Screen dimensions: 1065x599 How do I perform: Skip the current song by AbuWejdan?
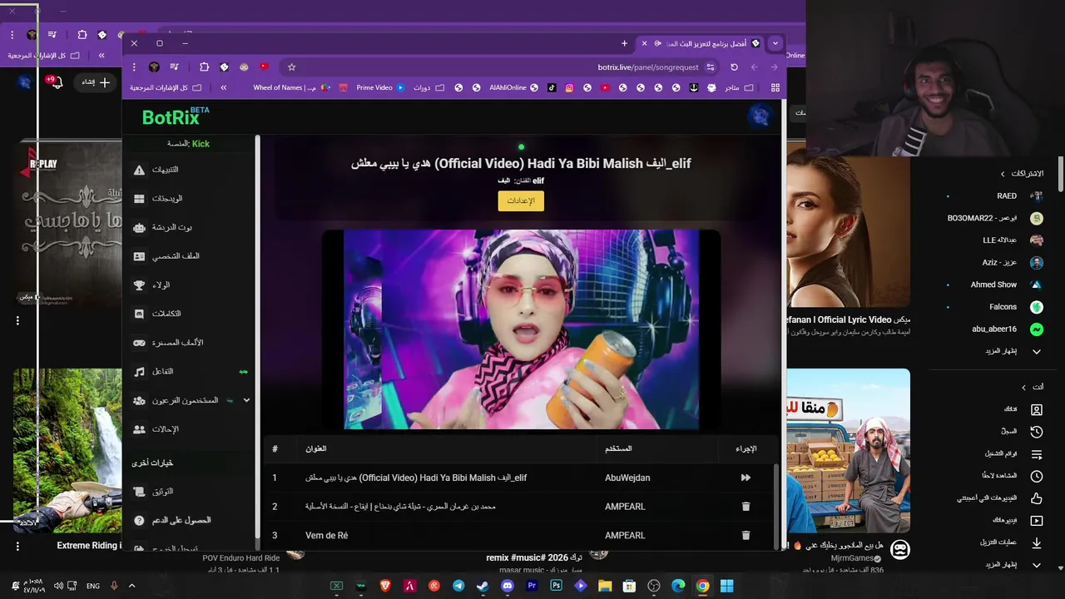[745, 478]
